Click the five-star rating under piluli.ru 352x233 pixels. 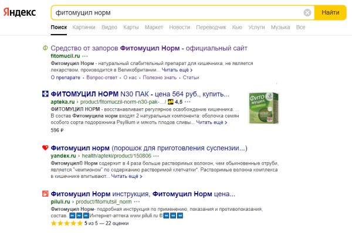click(x=67, y=224)
